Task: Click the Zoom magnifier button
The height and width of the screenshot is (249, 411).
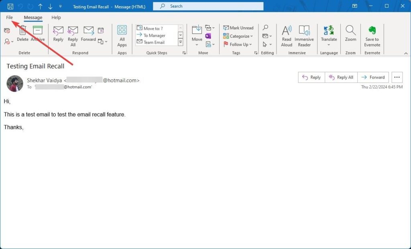Action: [x=350, y=34]
